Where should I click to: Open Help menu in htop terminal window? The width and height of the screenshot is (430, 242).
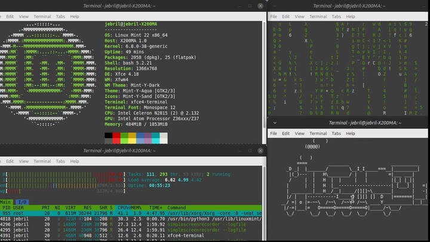click(x=74, y=161)
